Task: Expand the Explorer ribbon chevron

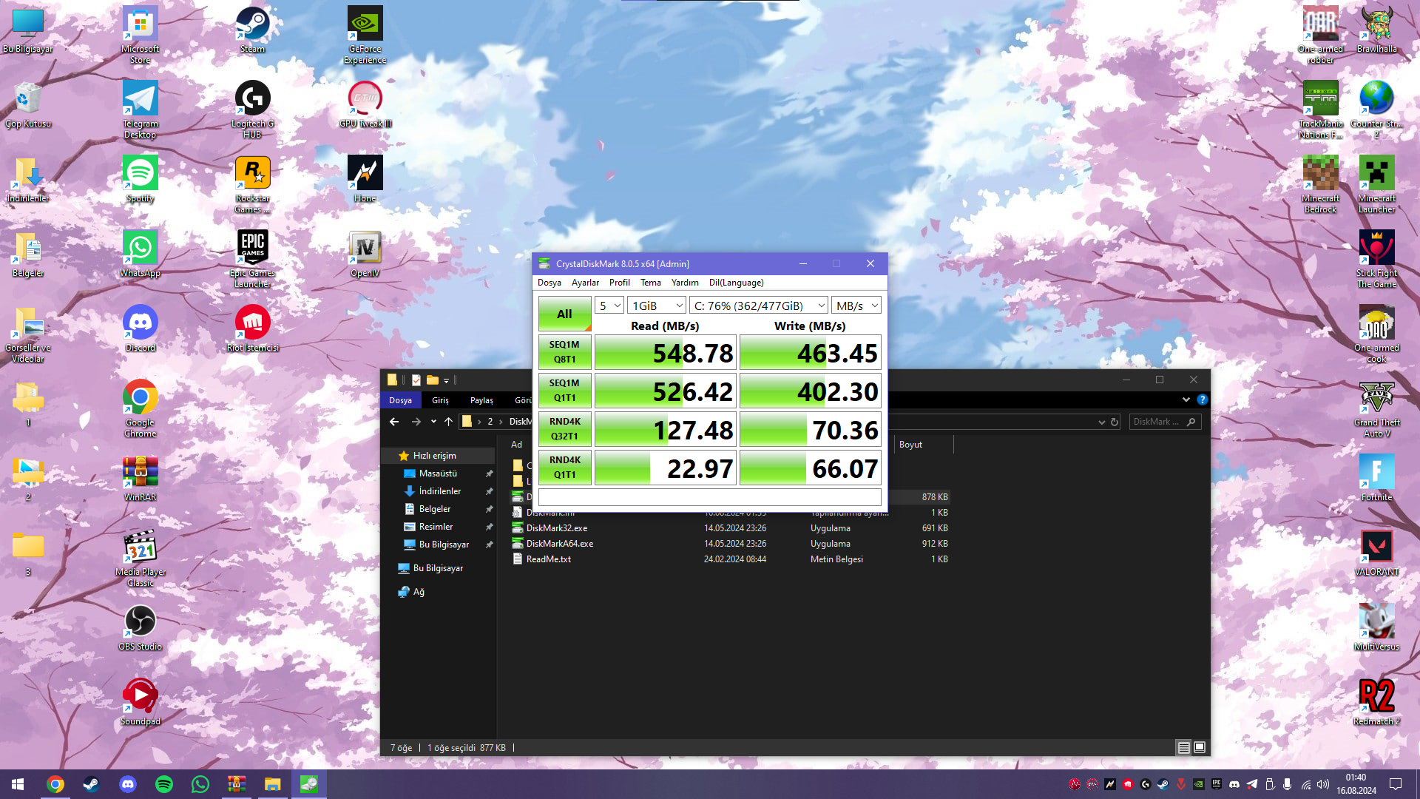Action: tap(1186, 399)
